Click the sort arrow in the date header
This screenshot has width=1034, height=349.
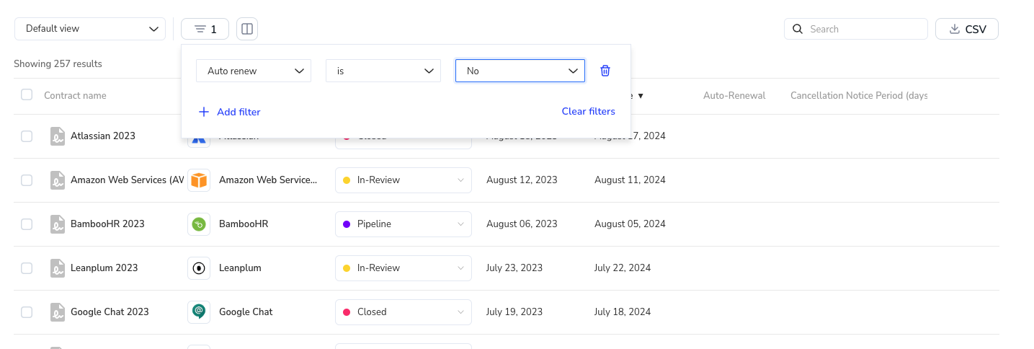click(641, 95)
